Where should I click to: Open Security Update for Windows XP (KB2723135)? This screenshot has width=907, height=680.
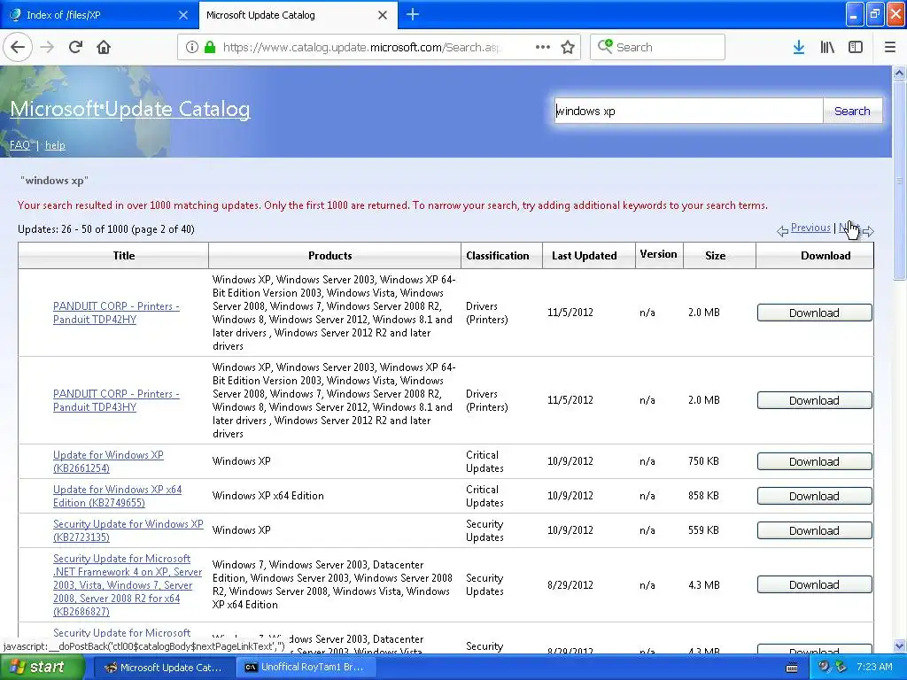[128, 530]
